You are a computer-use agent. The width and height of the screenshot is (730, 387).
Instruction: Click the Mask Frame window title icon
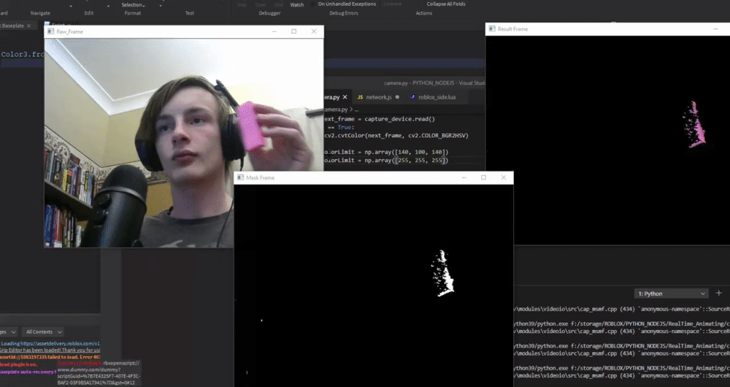coord(240,177)
